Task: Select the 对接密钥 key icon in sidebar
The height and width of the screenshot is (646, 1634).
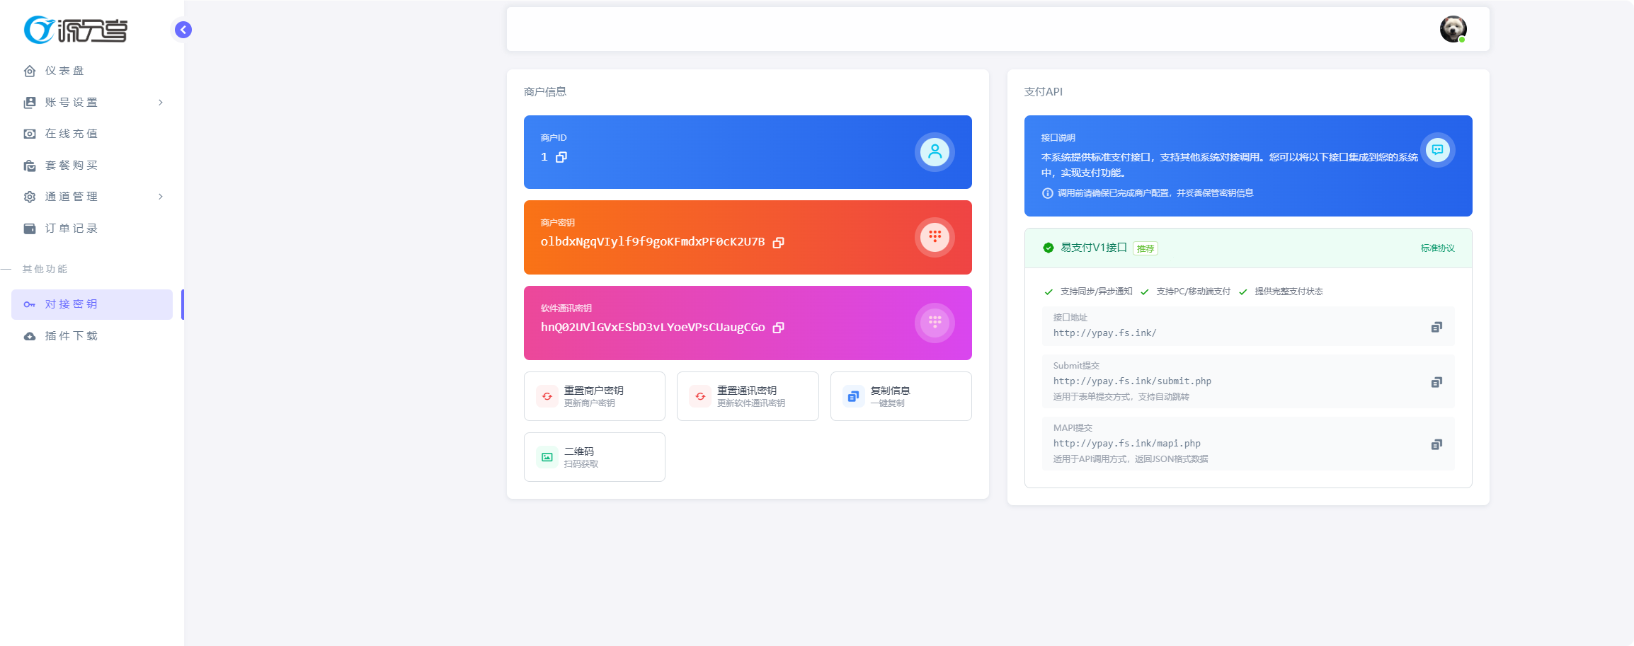Action: pyautogui.click(x=29, y=304)
